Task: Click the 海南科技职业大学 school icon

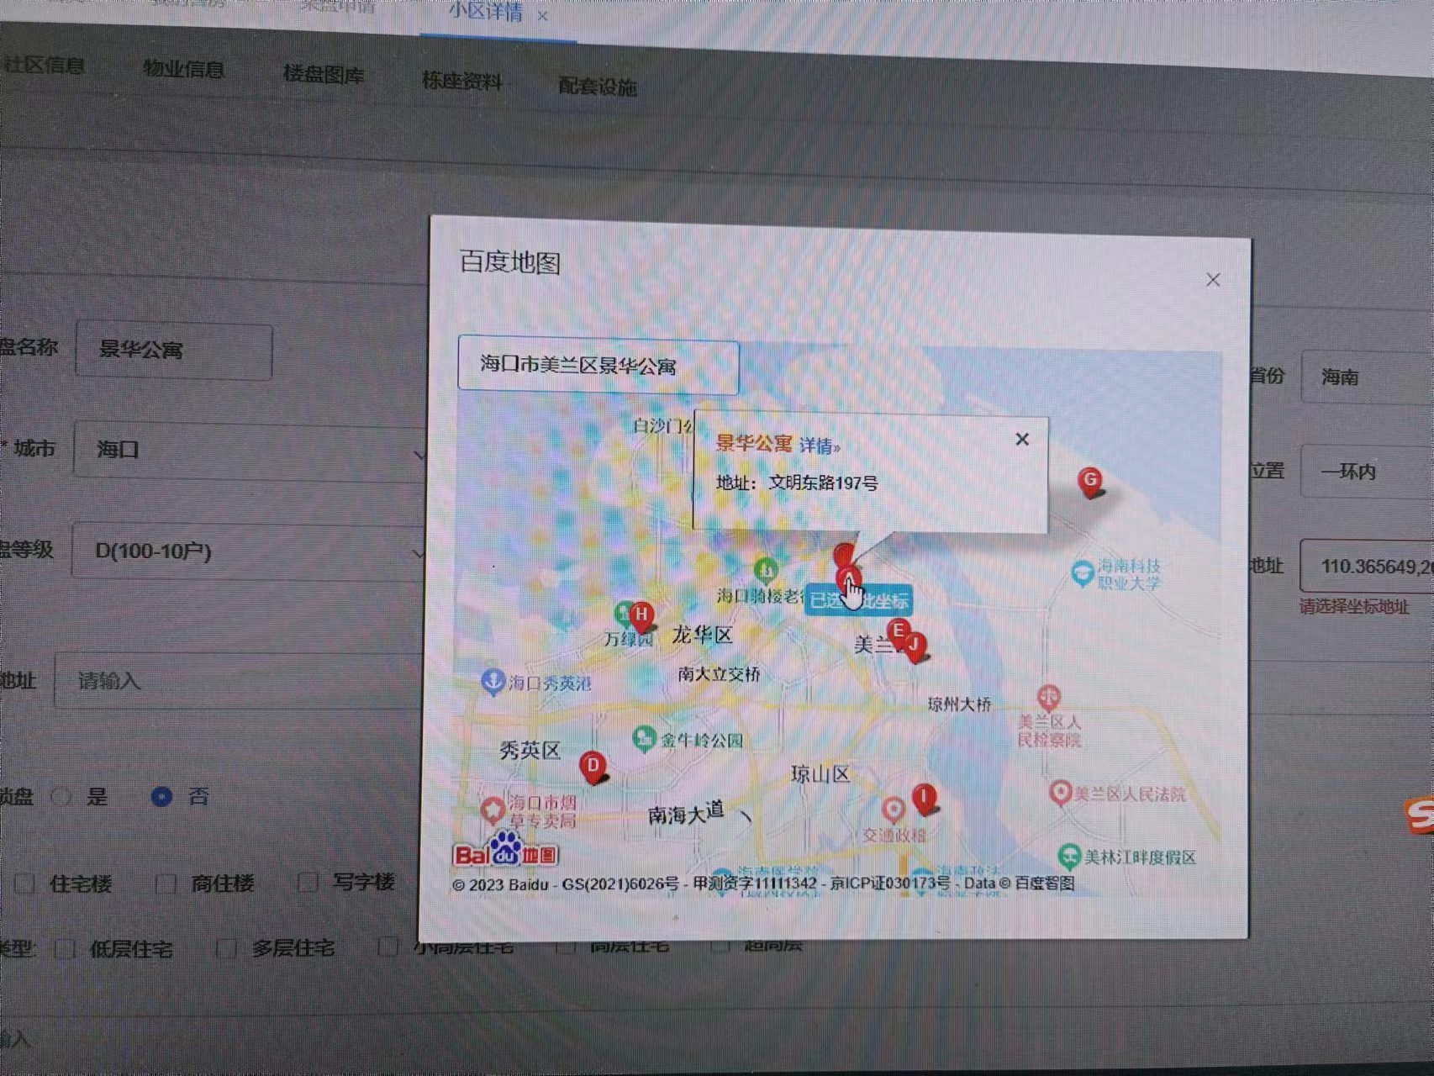Action: click(1083, 572)
